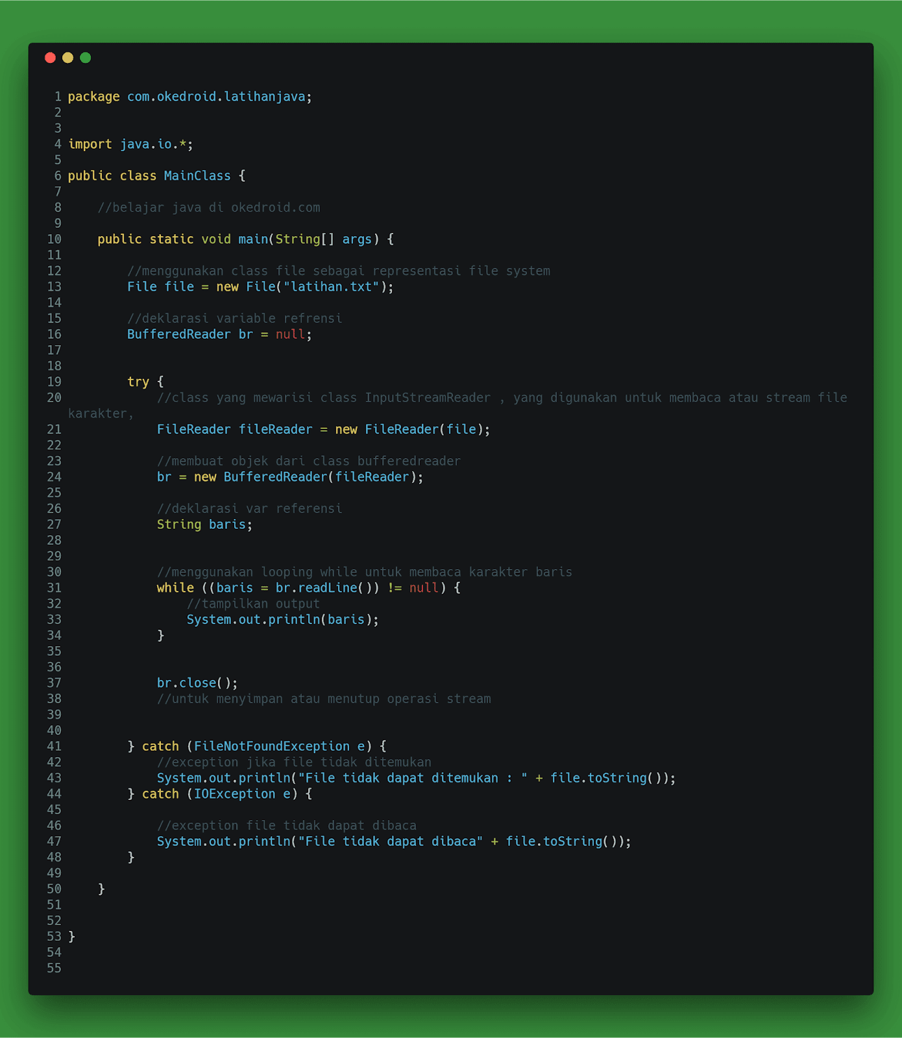The image size is (902, 1038).
Task: Click line number 41 in gutter
Action: 54,747
